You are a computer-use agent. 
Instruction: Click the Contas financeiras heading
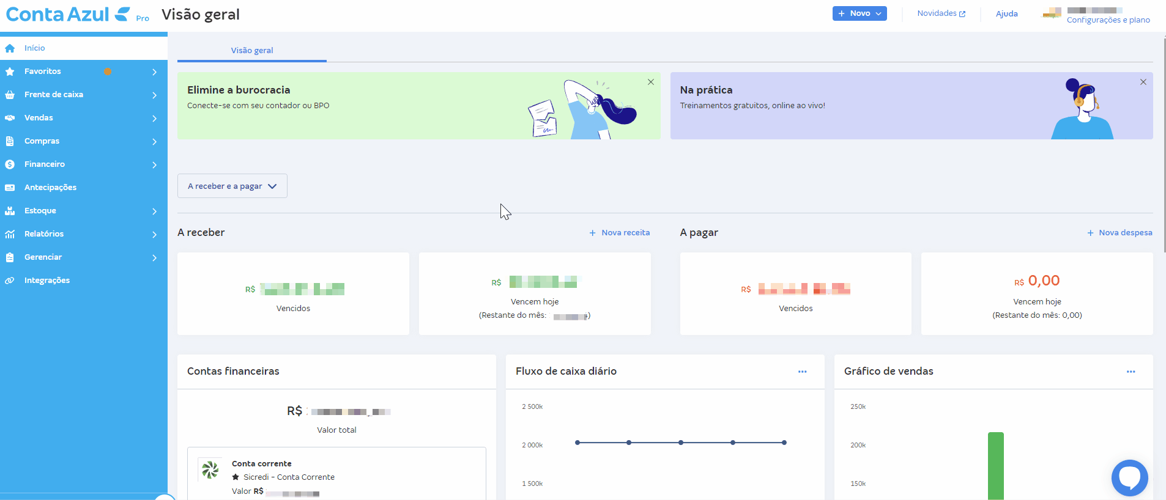coord(233,372)
